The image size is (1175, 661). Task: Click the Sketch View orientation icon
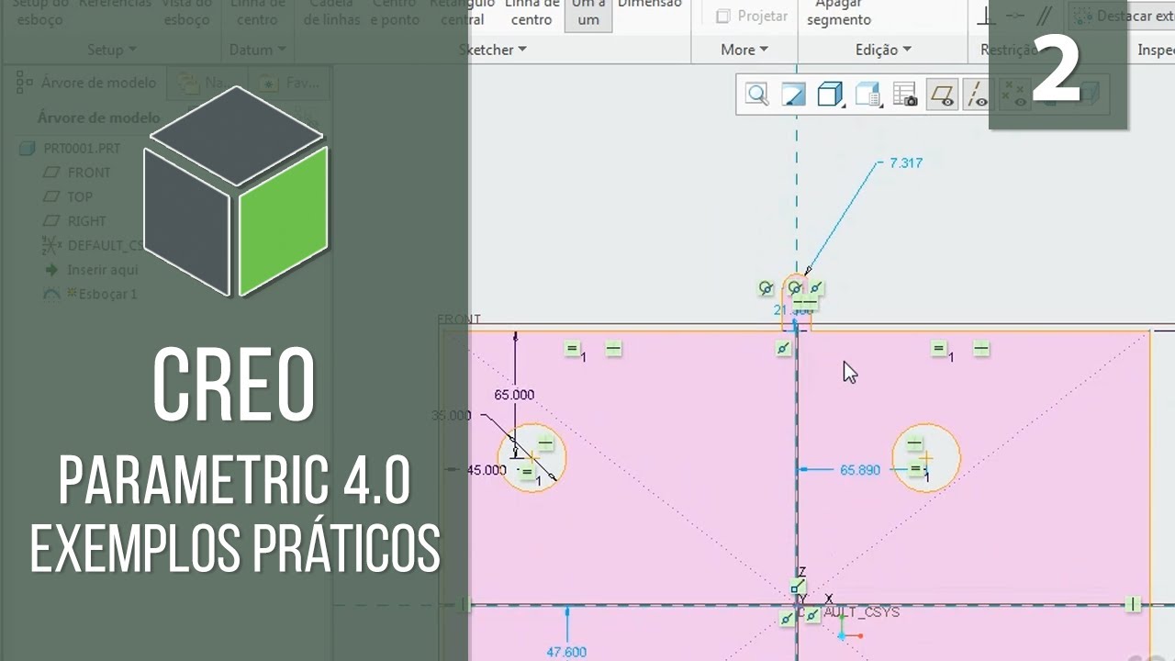click(x=793, y=95)
